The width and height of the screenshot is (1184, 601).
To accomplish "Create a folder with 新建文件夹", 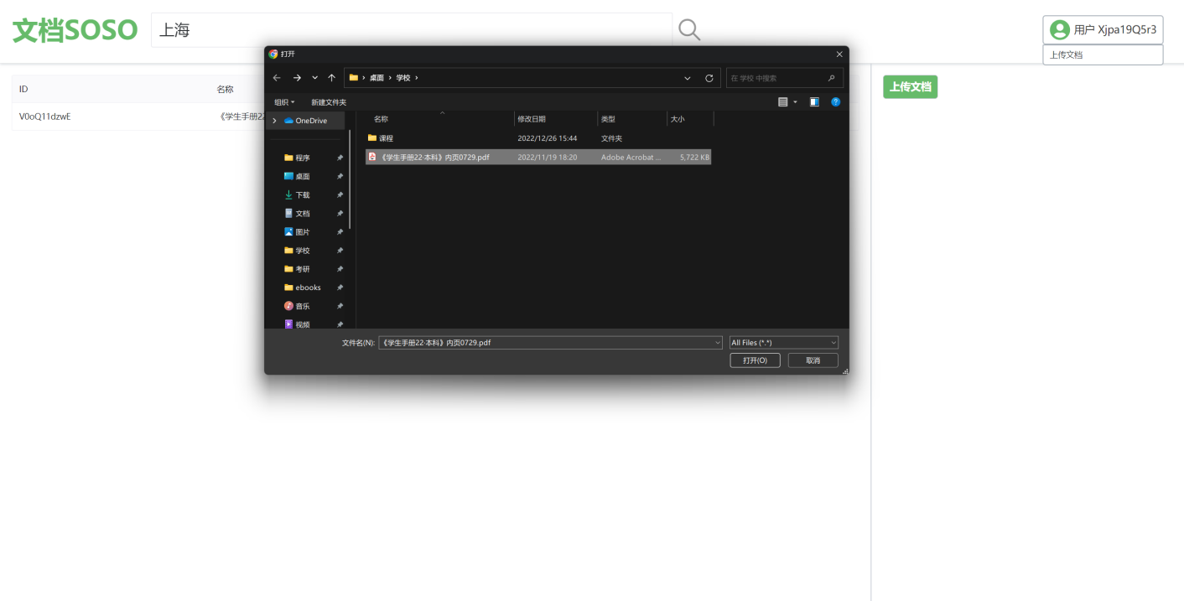I will (329, 102).
